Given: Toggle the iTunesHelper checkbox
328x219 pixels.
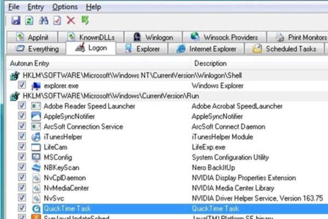Looking at the screenshot, I should pyautogui.click(x=22, y=136).
